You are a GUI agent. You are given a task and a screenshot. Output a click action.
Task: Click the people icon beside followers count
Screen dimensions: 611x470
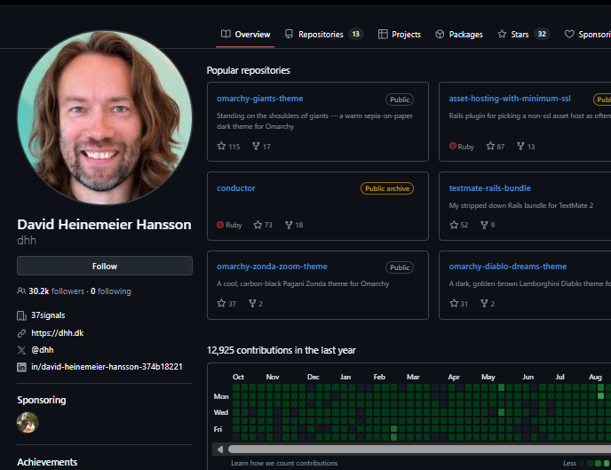(21, 291)
